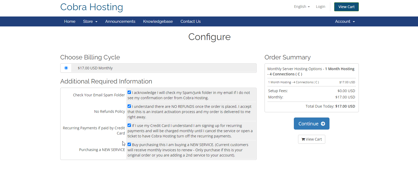Open the Knowledgebase menu item
Screen dimensions: 418x195
click(x=158, y=21)
